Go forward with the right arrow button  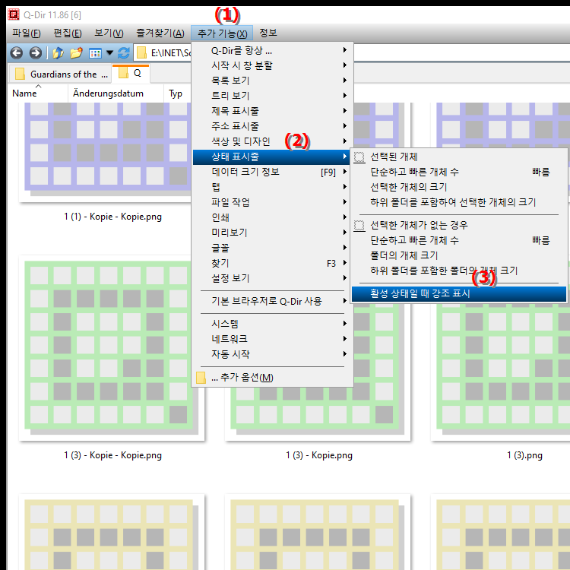(35, 53)
